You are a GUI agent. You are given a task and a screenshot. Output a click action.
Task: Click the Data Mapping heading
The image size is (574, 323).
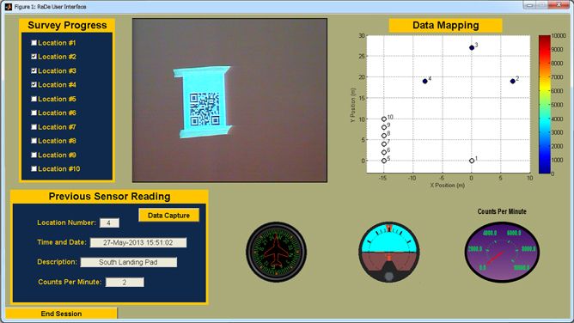pyautogui.click(x=445, y=25)
